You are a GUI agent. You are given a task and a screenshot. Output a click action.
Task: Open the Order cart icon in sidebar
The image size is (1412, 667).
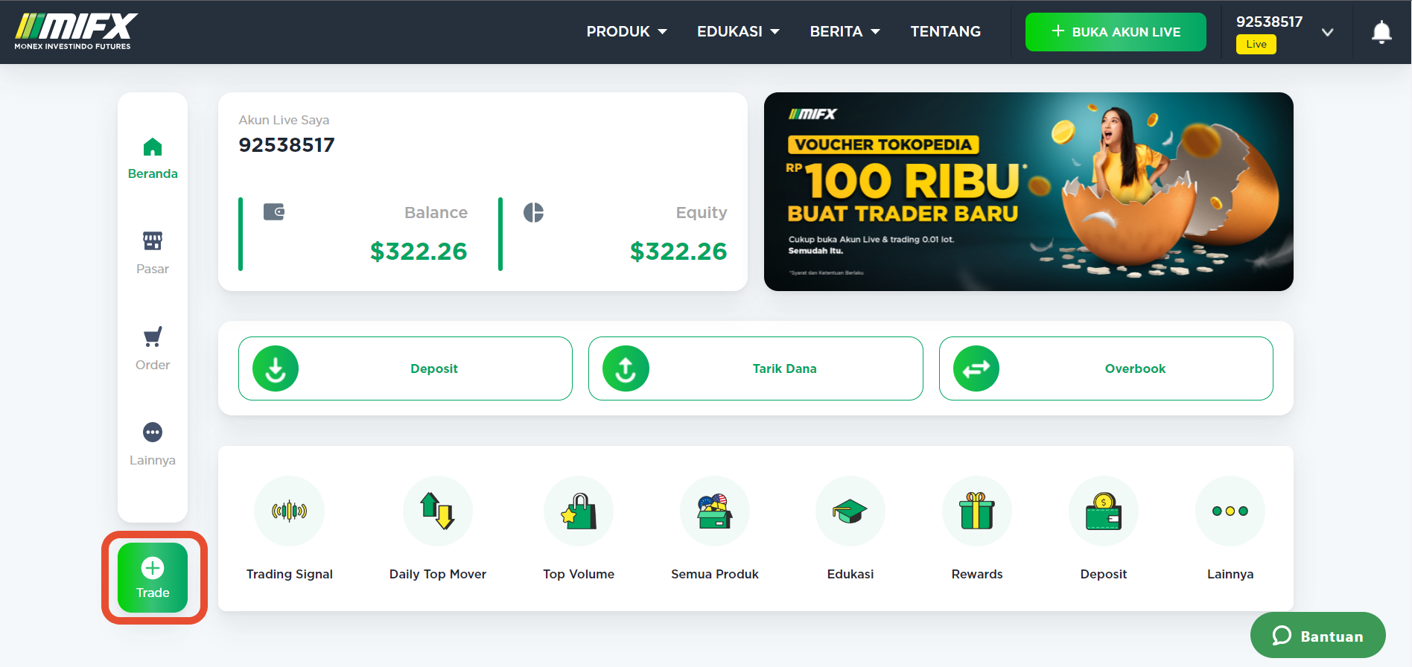click(x=153, y=336)
